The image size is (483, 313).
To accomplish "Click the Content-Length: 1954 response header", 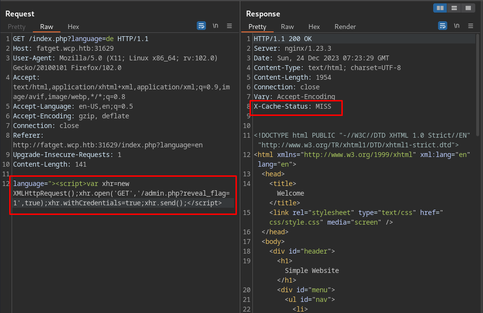I will tap(293, 77).
